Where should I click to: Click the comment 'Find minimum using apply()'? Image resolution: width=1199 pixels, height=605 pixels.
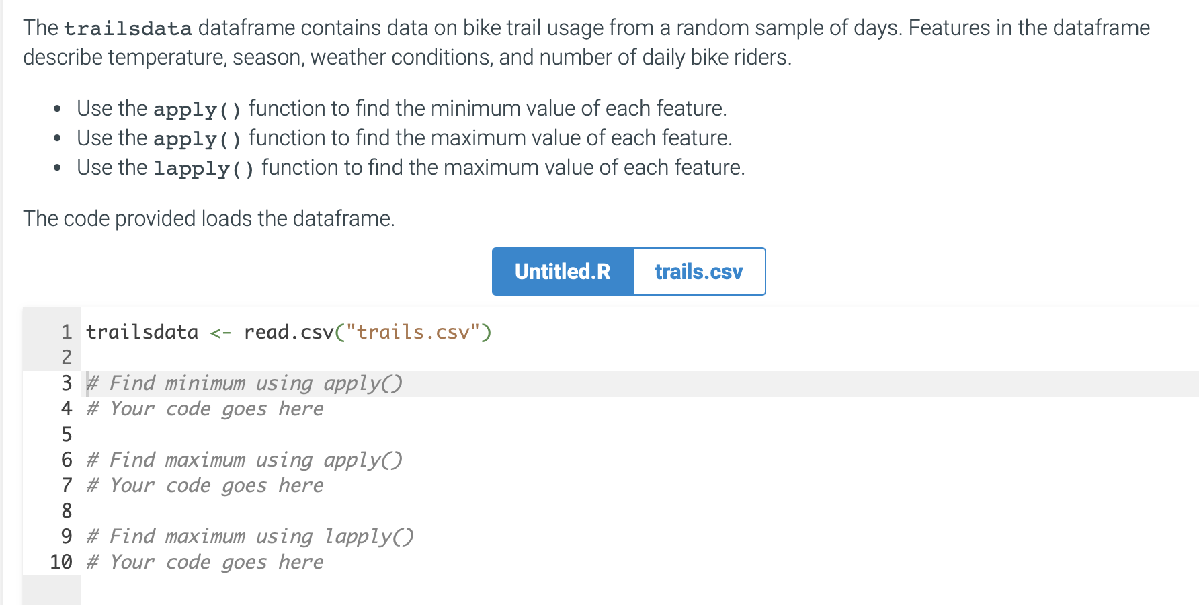coord(244,382)
